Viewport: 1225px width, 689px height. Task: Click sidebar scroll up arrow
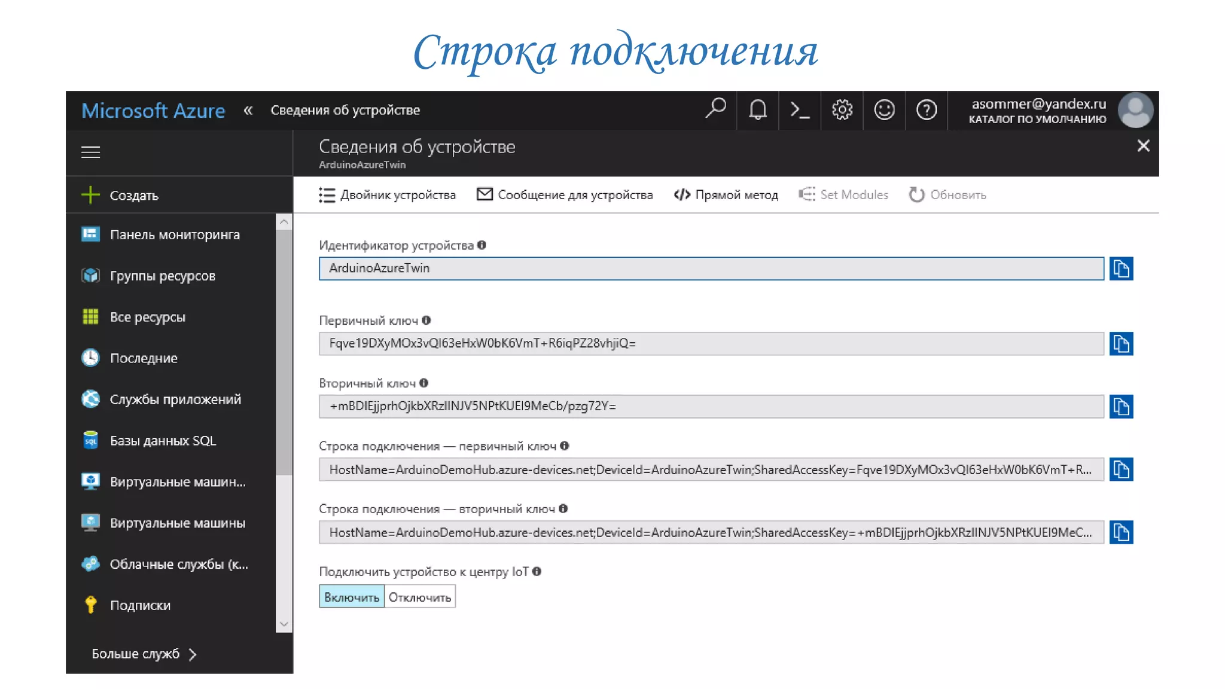point(284,222)
